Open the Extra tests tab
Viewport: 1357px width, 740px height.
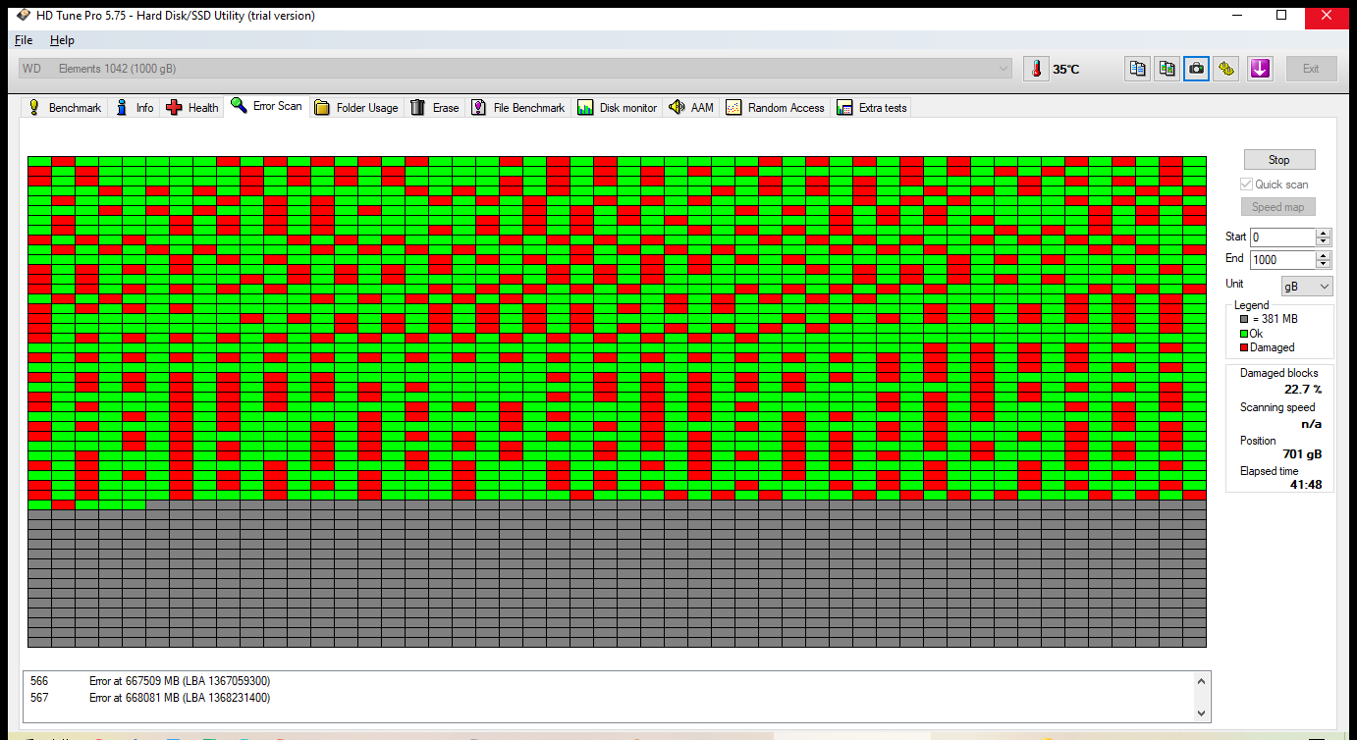click(x=872, y=108)
